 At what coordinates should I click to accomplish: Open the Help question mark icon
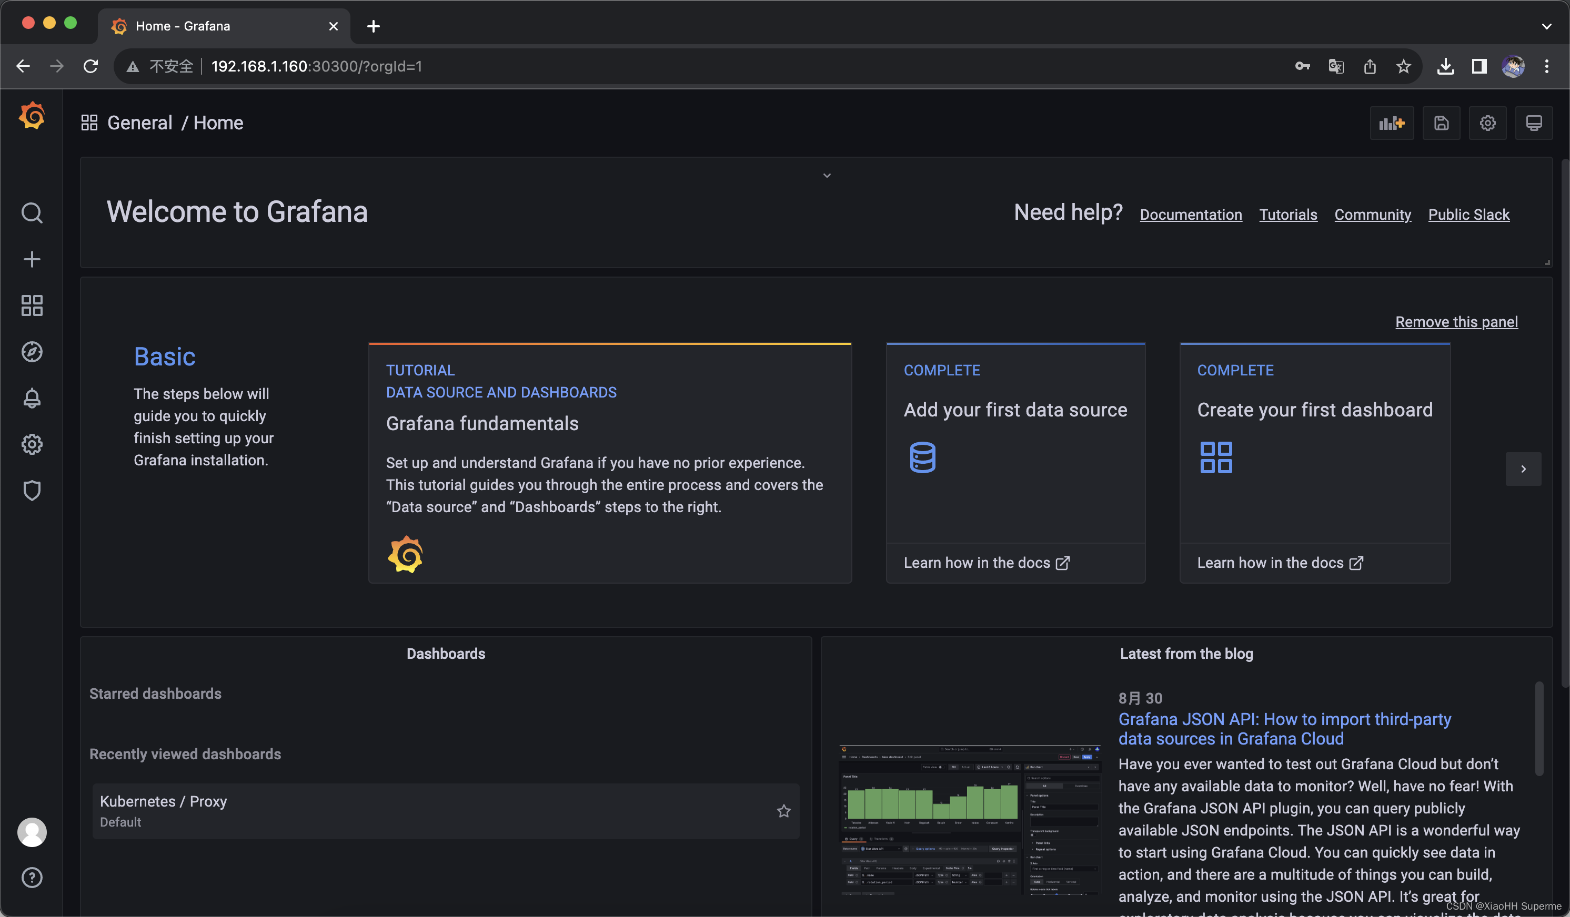[32, 877]
